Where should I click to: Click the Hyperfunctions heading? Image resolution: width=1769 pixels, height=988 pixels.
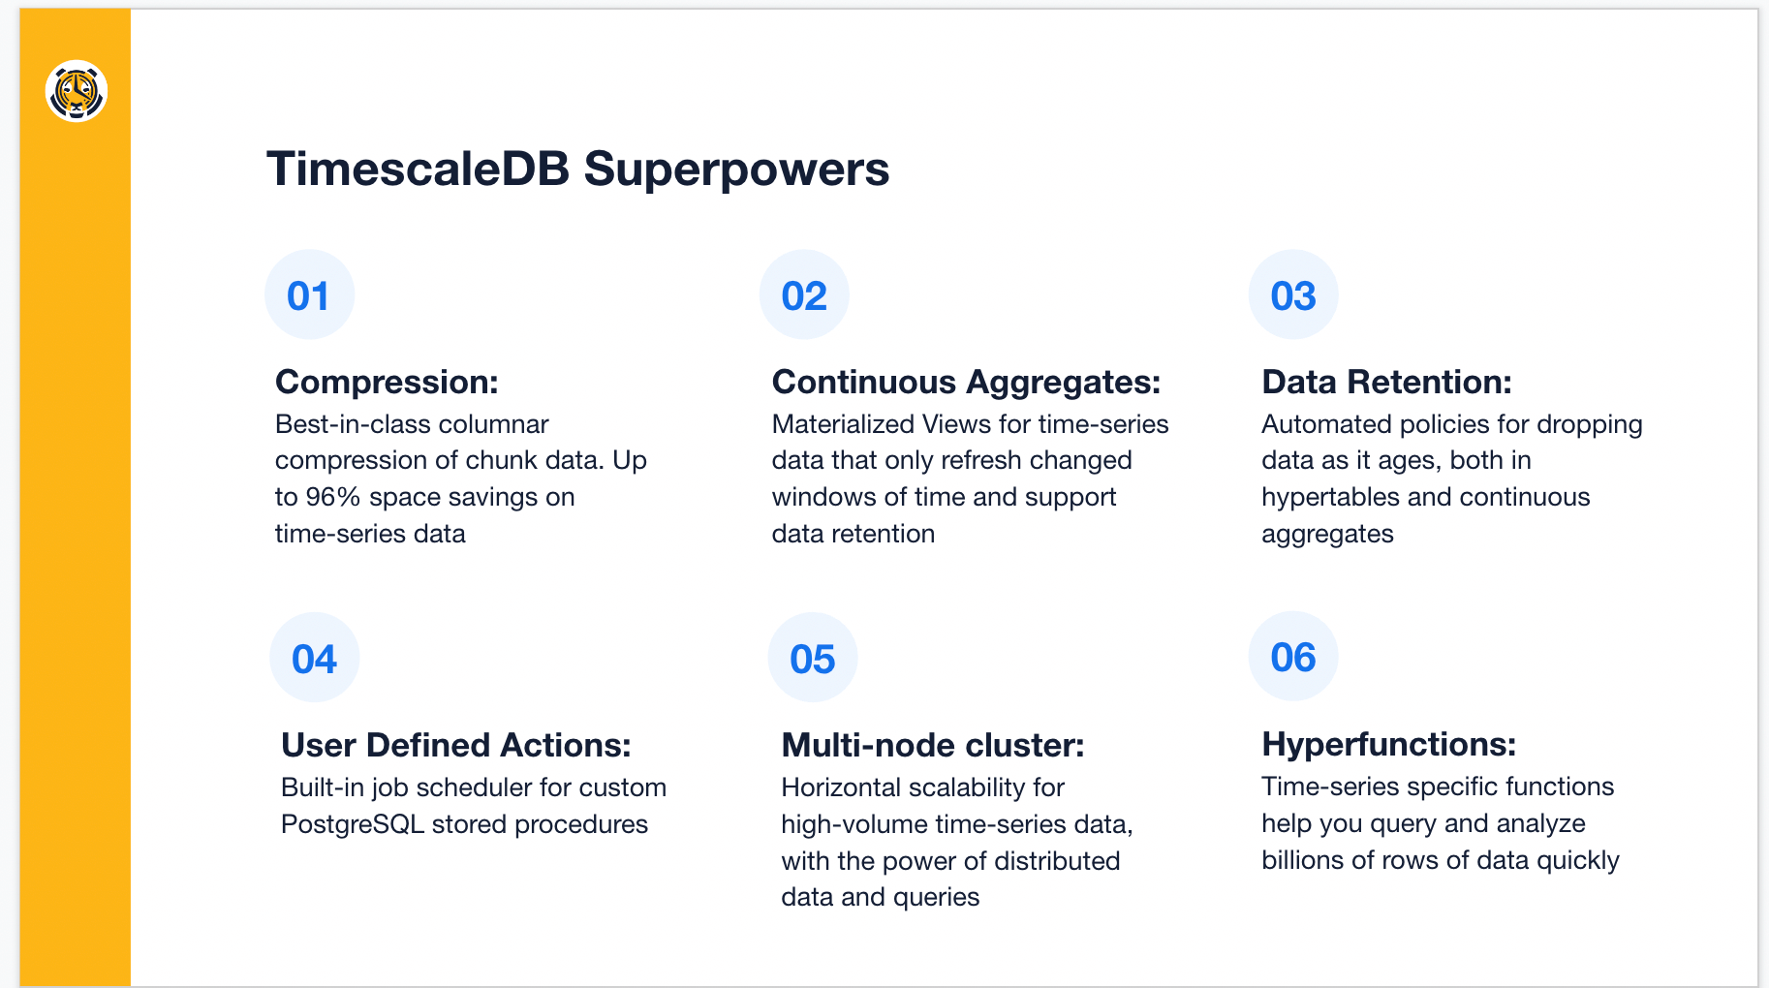[x=1388, y=744]
